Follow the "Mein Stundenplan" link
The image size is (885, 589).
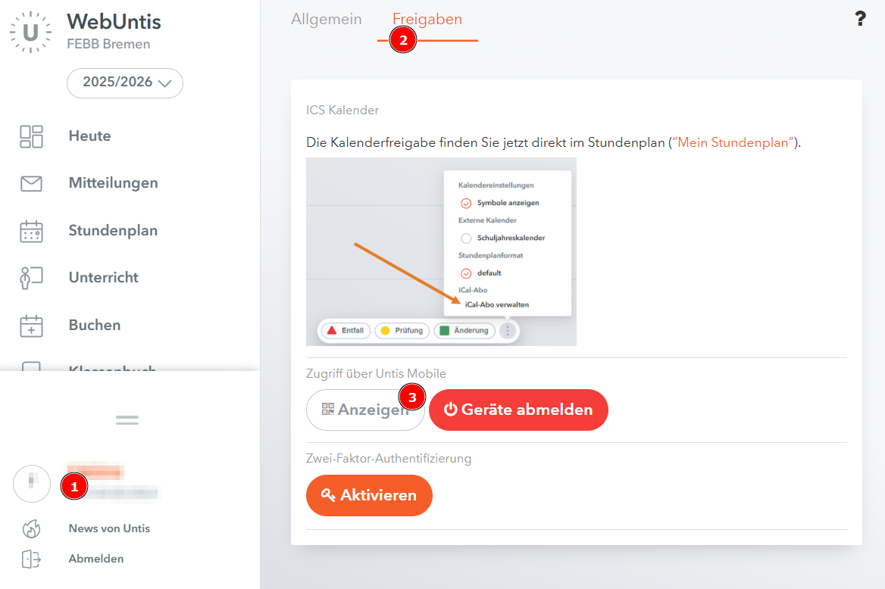click(x=734, y=142)
